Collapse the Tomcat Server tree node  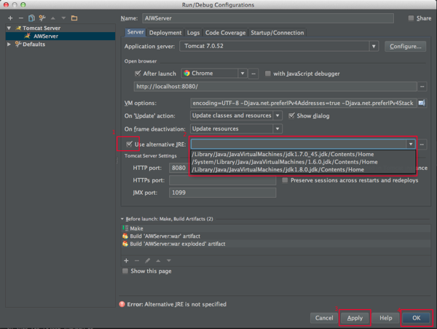click(x=9, y=28)
